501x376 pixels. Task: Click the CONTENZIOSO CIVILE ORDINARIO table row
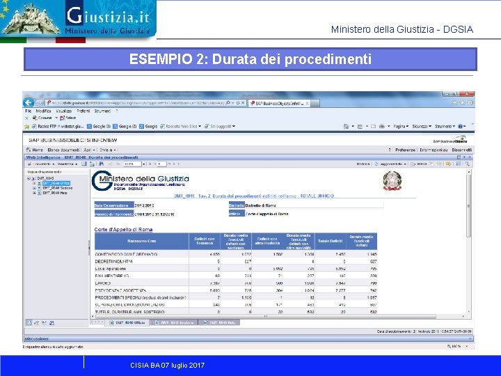(x=236, y=255)
